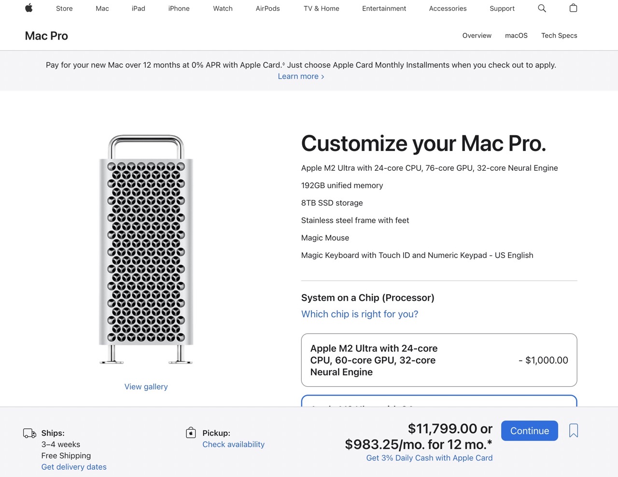The height and width of the screenshot is (477, 618).
Task: Click the Apple logo icon
Action: pyautogui.click(x=29, y=8)
